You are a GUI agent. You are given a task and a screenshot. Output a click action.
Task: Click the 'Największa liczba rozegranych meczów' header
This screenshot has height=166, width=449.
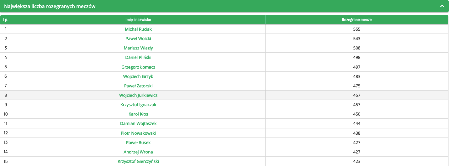click(x=50, y=6)
